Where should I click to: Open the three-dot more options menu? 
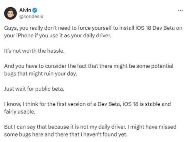click(x=180, y=10)
